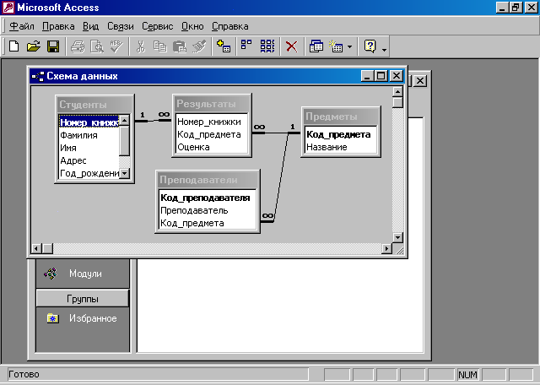Click the Модули modules icon
Image resolution: width=540 pixels, height=385 pixels.
click(x=51, y=274)
